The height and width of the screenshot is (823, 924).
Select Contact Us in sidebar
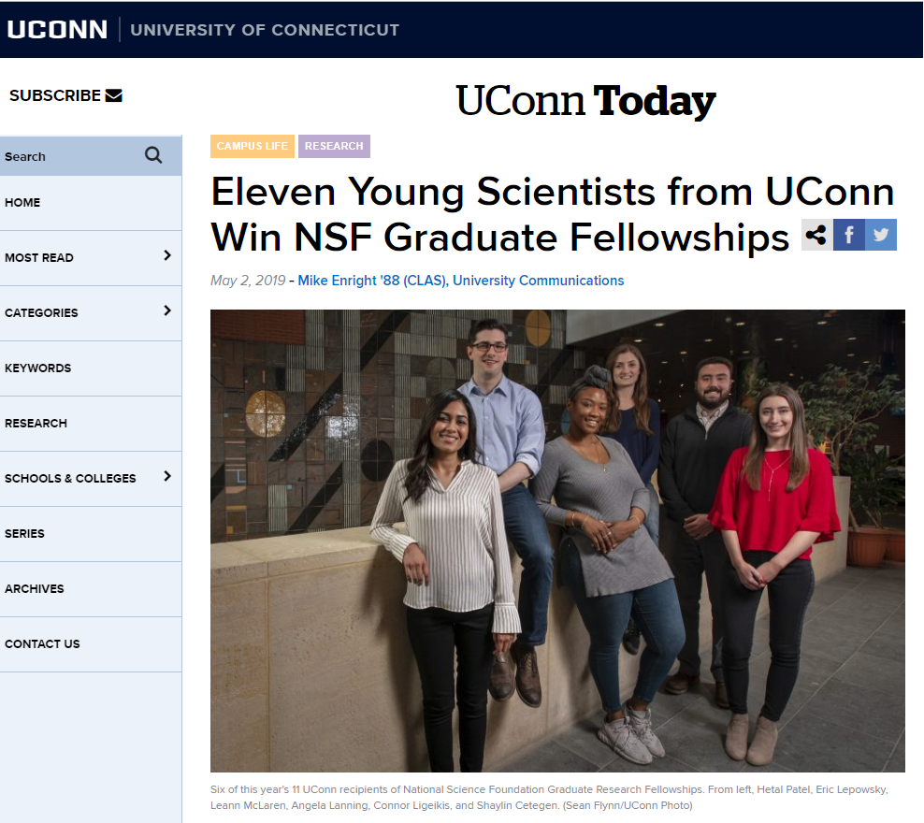(42, 643)
